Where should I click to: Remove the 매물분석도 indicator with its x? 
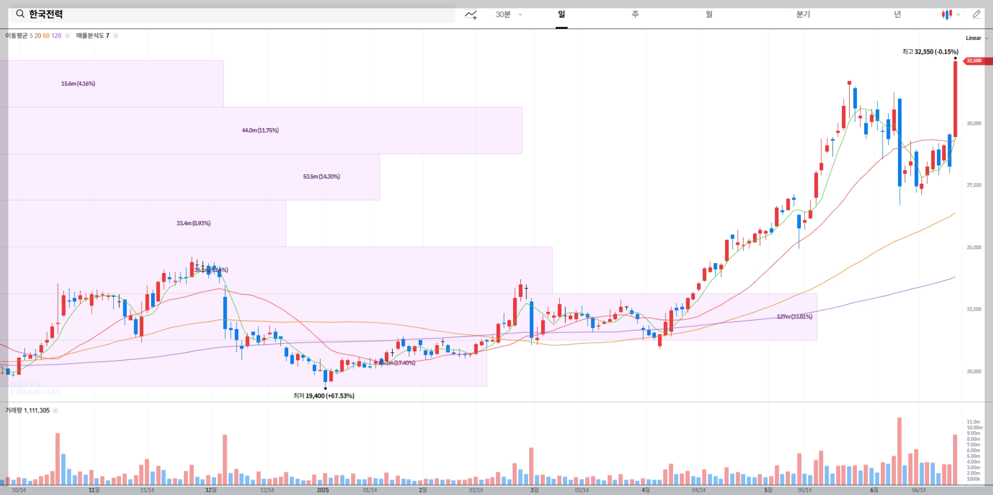116,36
